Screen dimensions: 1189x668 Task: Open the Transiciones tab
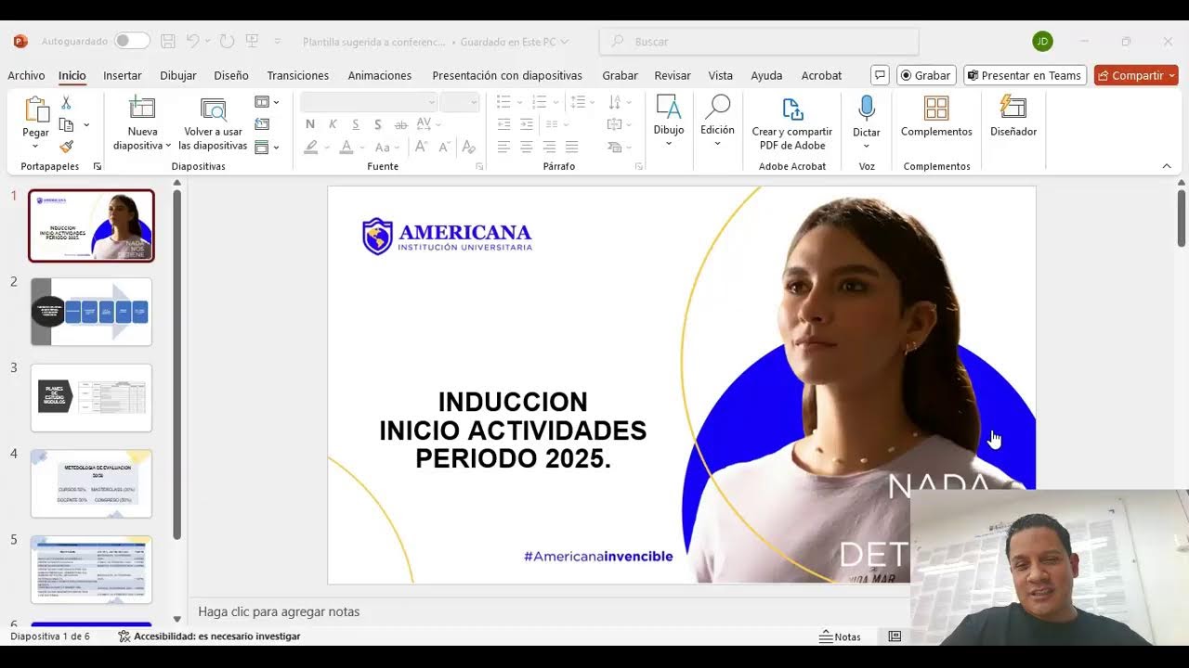coord(298,75)
